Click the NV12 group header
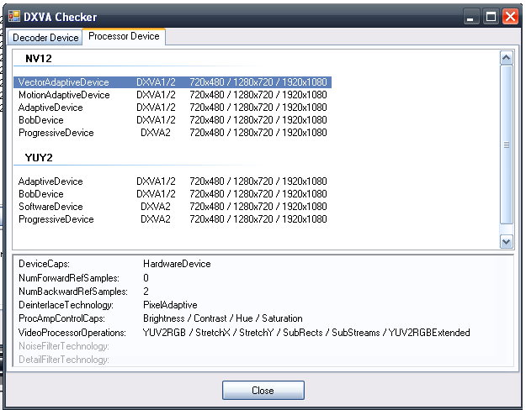The width and height of the screenshot is (526, 410). [39, 59]
